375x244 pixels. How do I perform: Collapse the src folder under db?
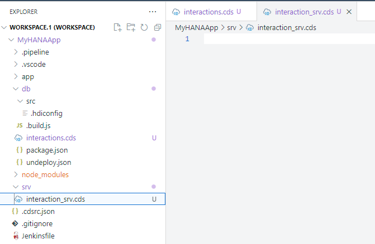tap(20, 101)
